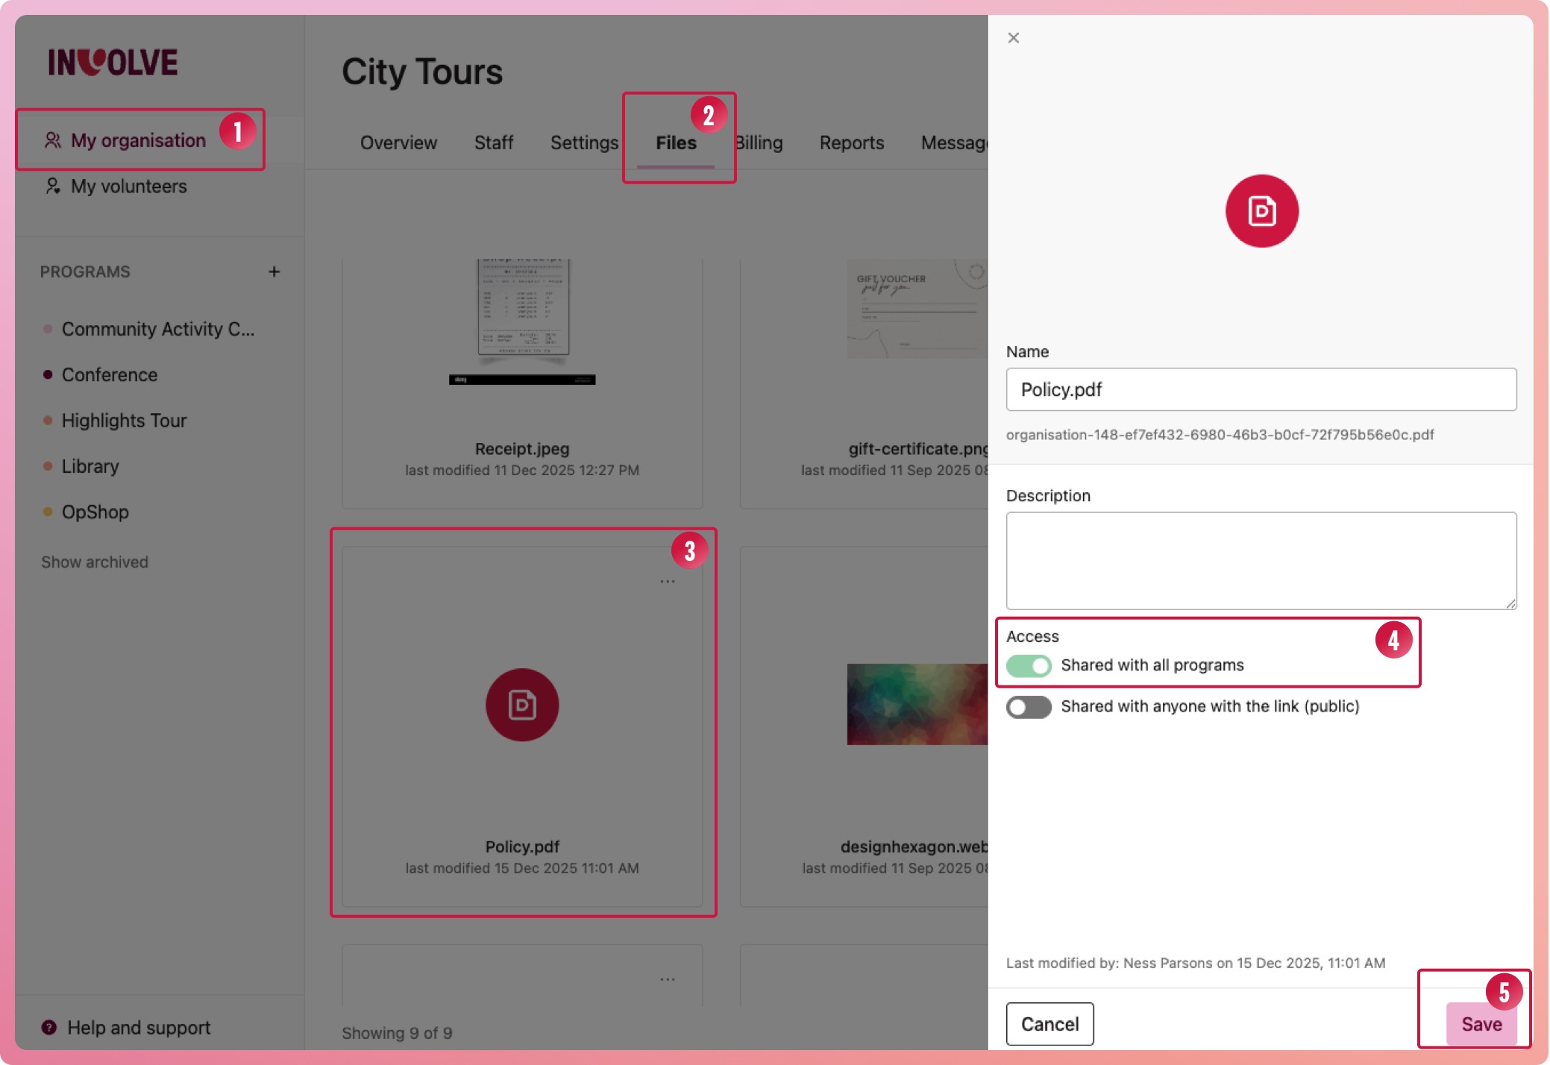Click into the Description text area
The image size is (1550, 1065).
click(x=1261, y=560)
